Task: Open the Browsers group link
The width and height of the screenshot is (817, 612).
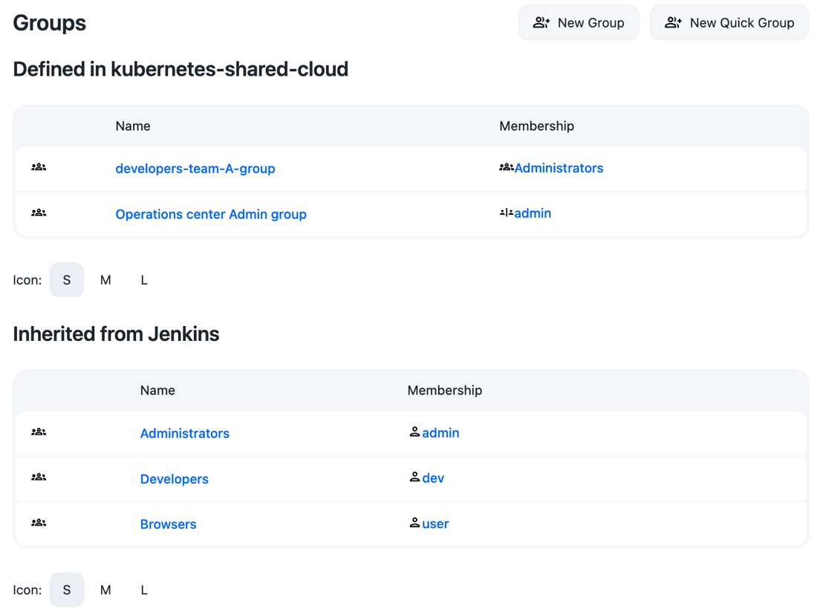Action: (x=169, y=524)
